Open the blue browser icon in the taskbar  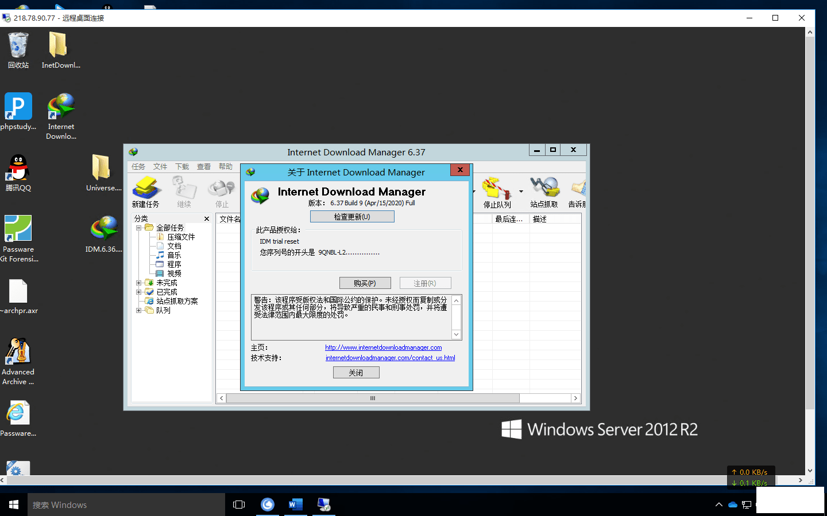[268, 505]
